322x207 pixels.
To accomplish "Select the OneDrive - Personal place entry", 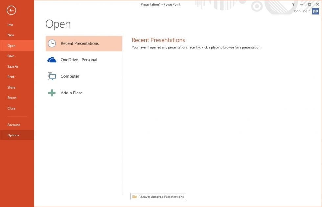I will [x=79, y=60].
